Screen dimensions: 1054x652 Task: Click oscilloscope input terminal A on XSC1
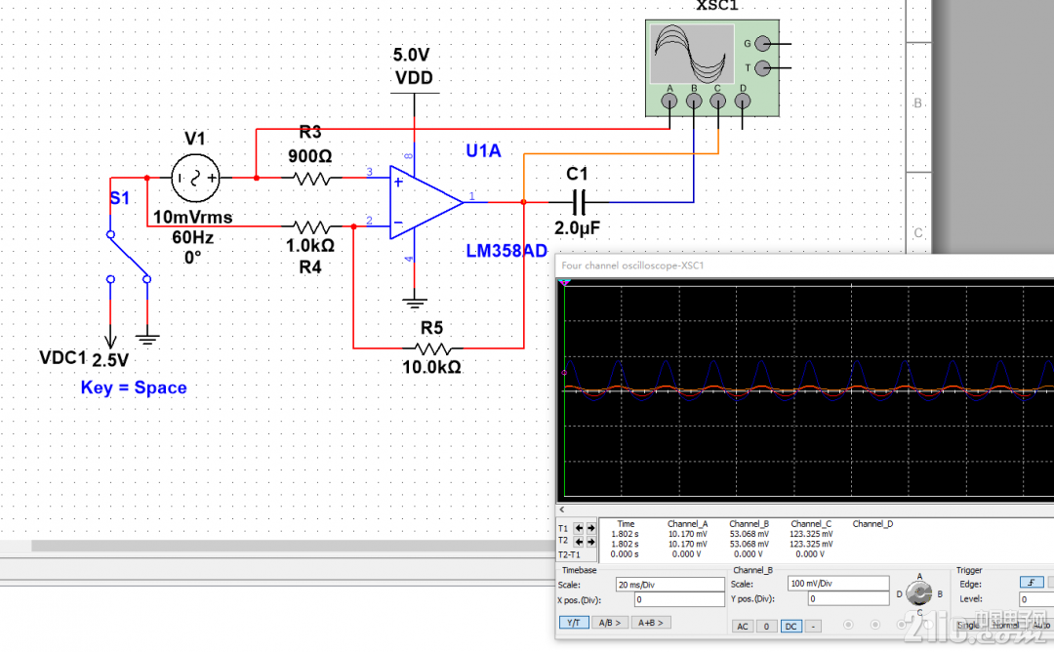pyautogui.click(x=669, y=101)
